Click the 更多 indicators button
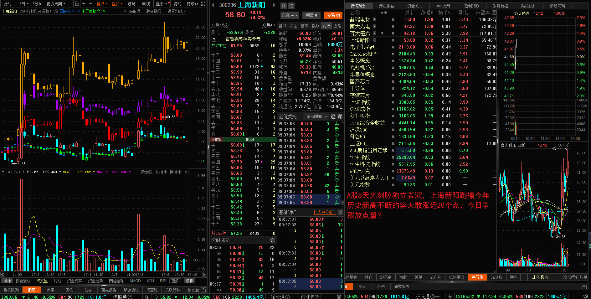The width and height of the screenshot is (591, 299). click(x=175, y=281)
